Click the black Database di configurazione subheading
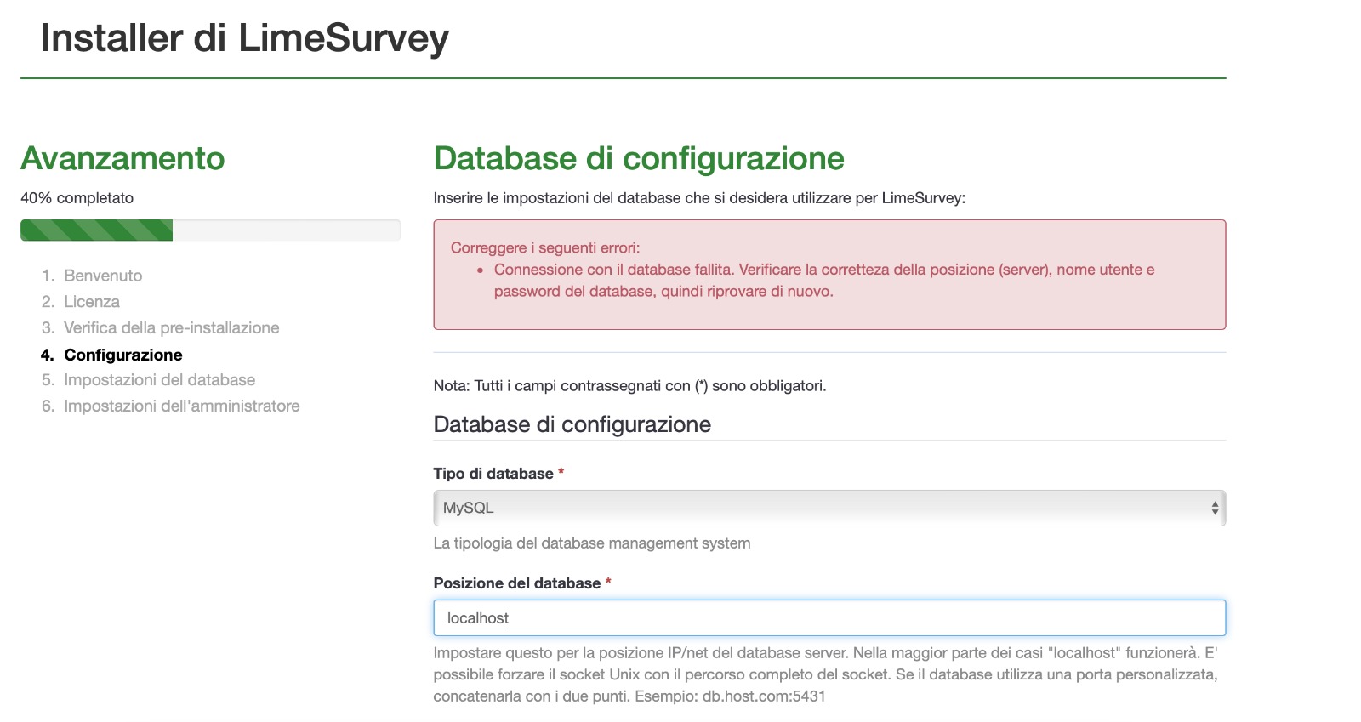The image size is (1361, 722). click(572, 424)
